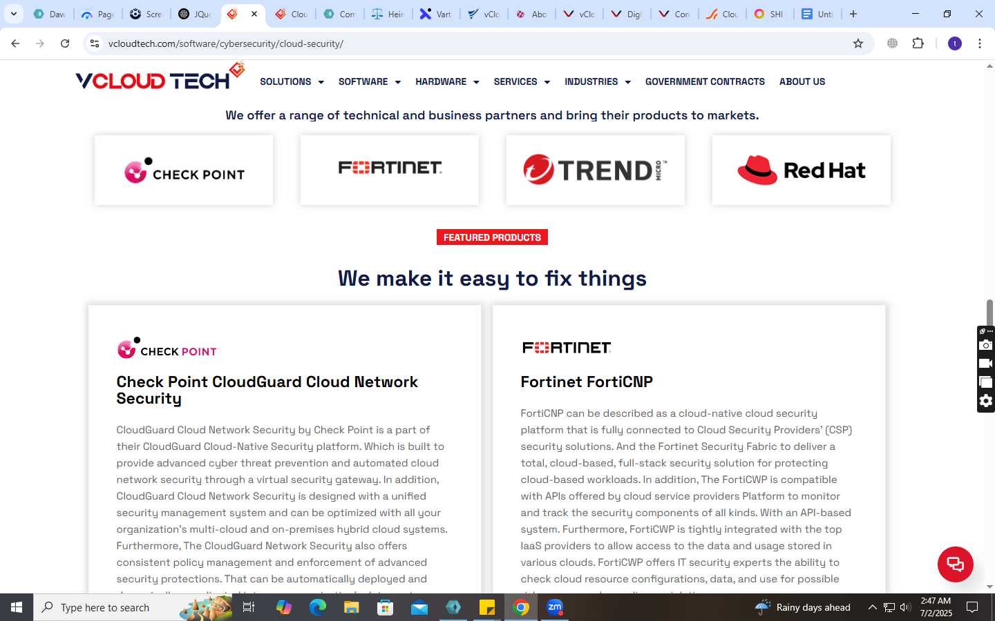Expand the HARDWARE menu

tap(447, 81)
